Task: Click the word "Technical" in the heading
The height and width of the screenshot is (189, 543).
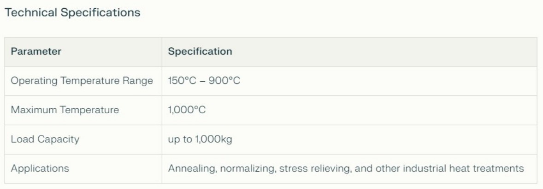Action: click(x=26, y=12)
